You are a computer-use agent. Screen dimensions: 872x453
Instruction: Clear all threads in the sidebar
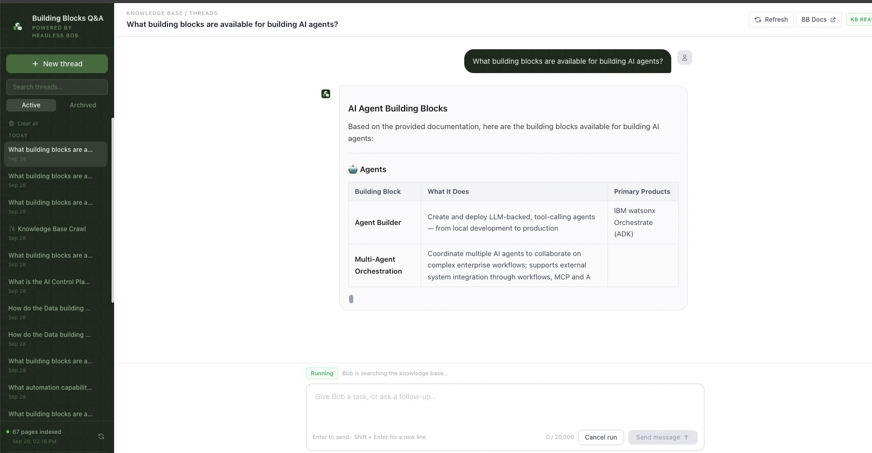23,124
